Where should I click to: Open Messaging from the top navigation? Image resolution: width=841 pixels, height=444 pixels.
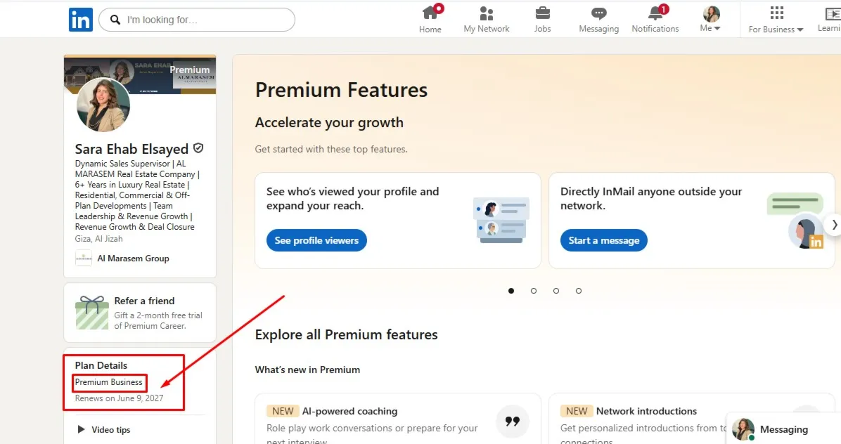pos(598,19)
